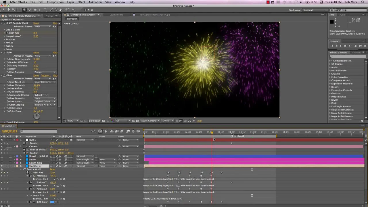Open the Workspace Standard dropdown
This screenshot has width=368, height=207.
[315, 10]
